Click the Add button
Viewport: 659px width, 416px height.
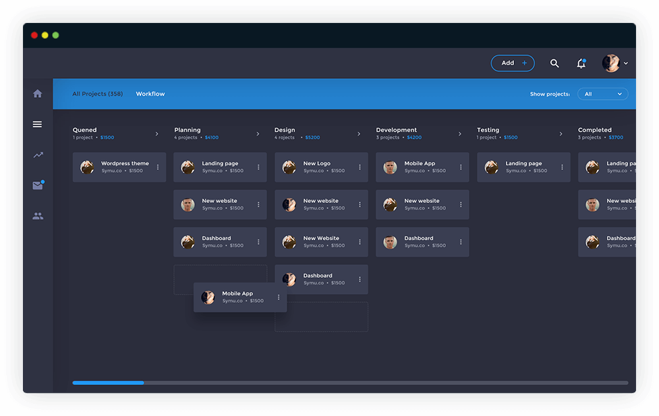click(x=513, y=63)
